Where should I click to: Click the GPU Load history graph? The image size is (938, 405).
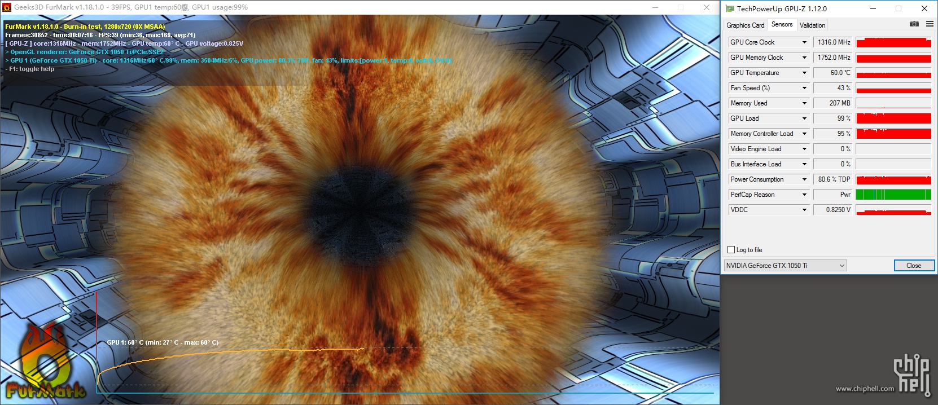[x=893, y=118]
